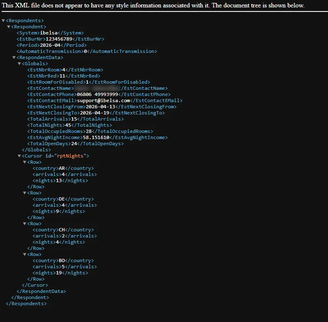The height and width of the screenshot is (322, 328).
Task: Click the rptNights id attribute value
Action: tap(70, 156)
